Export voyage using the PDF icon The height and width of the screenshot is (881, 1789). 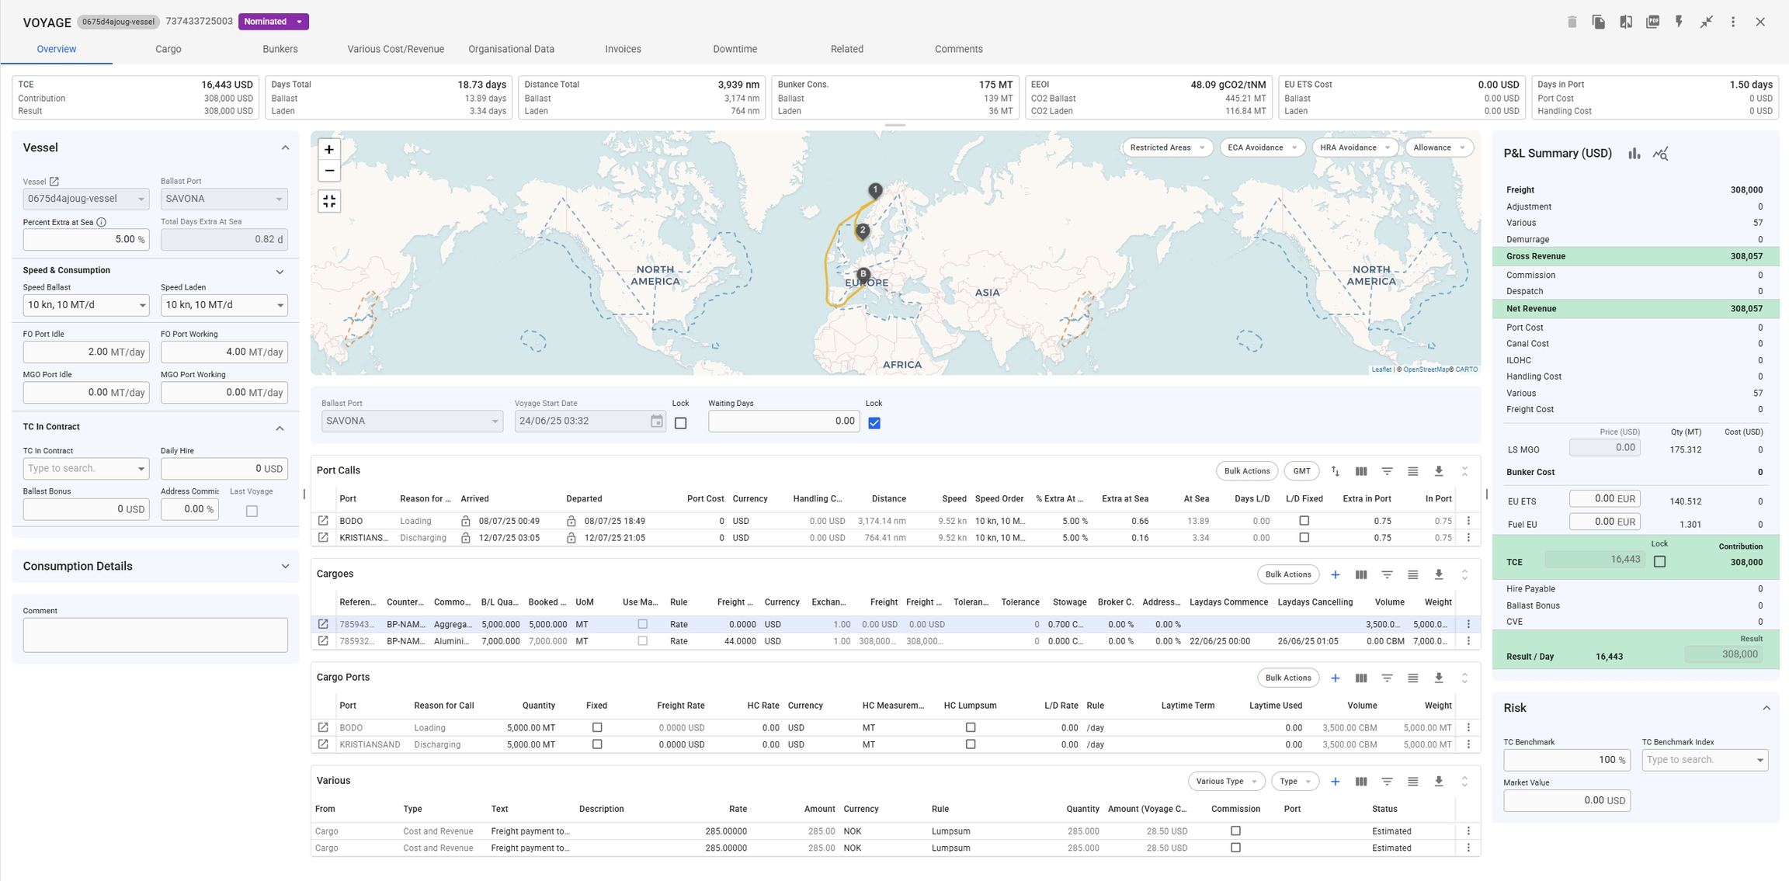[1652, 22]
